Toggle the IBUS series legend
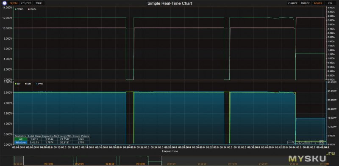The image size is (339, 166). (x=32, y=9)
